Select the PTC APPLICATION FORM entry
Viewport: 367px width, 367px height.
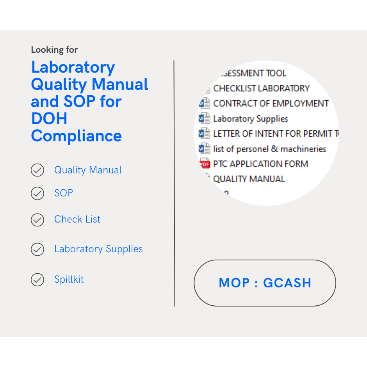tap(261, 164)
